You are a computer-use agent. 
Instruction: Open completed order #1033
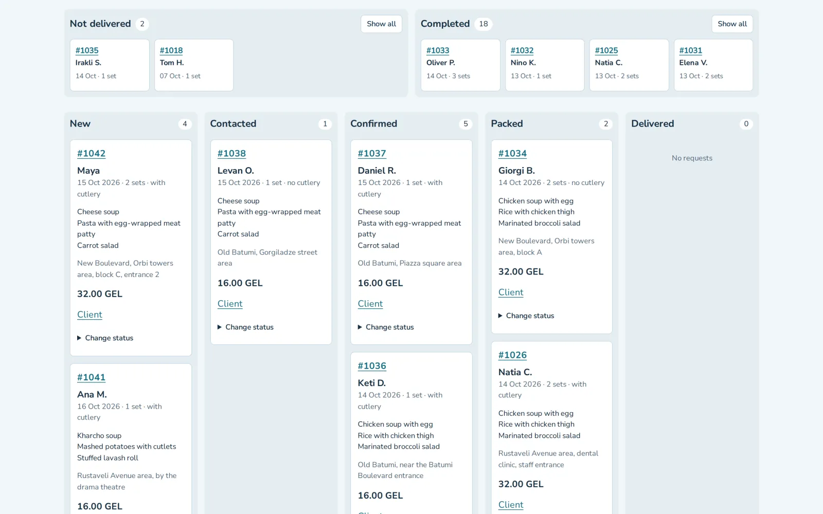tap(438, 50)
